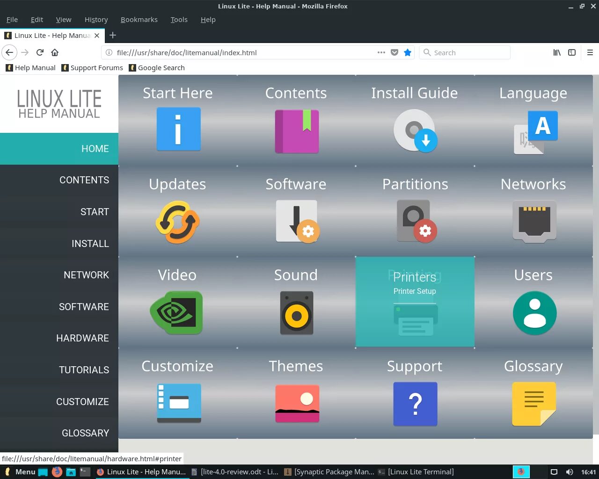Show site information icon in address bar
Screen dimensions: 599x479
(x=109, y=52)
